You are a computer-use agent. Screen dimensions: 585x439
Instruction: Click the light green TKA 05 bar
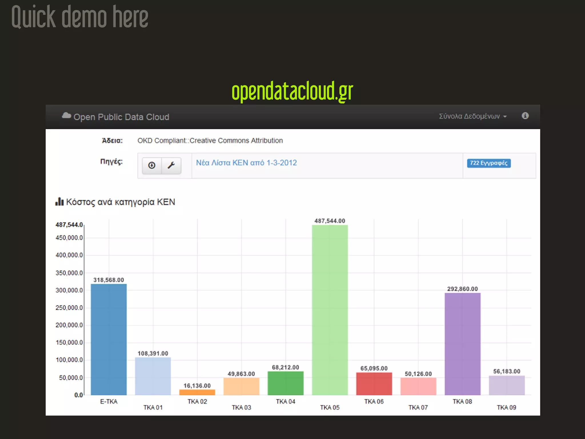coord(330,310)
